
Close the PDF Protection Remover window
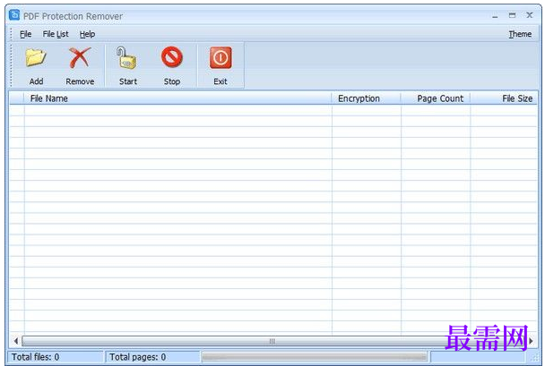[530, 15]
